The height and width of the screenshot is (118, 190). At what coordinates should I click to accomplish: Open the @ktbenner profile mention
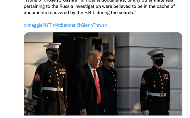tap(64, 25)
